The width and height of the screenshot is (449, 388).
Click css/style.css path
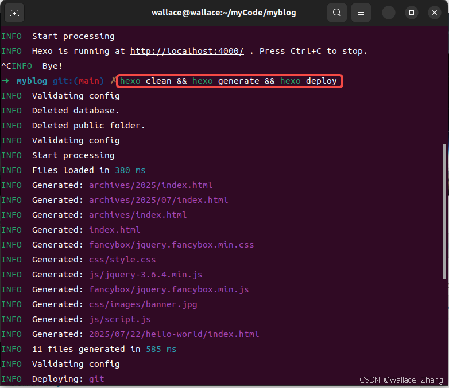122,260
